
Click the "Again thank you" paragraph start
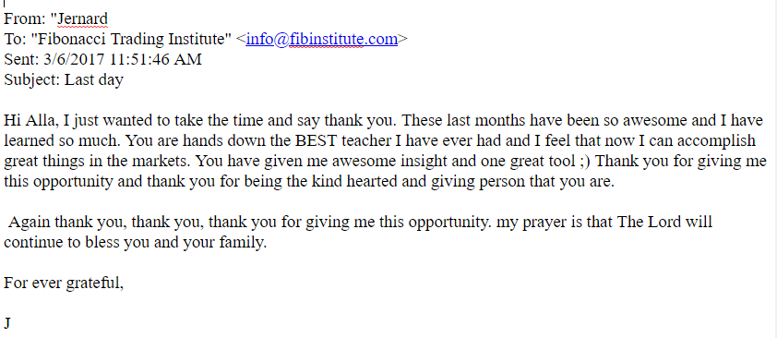67,222
